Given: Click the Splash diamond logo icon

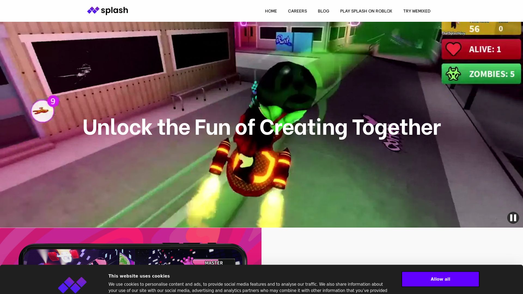Looking at the screenshot, I should pyautogui.click(x=93, y=10).
